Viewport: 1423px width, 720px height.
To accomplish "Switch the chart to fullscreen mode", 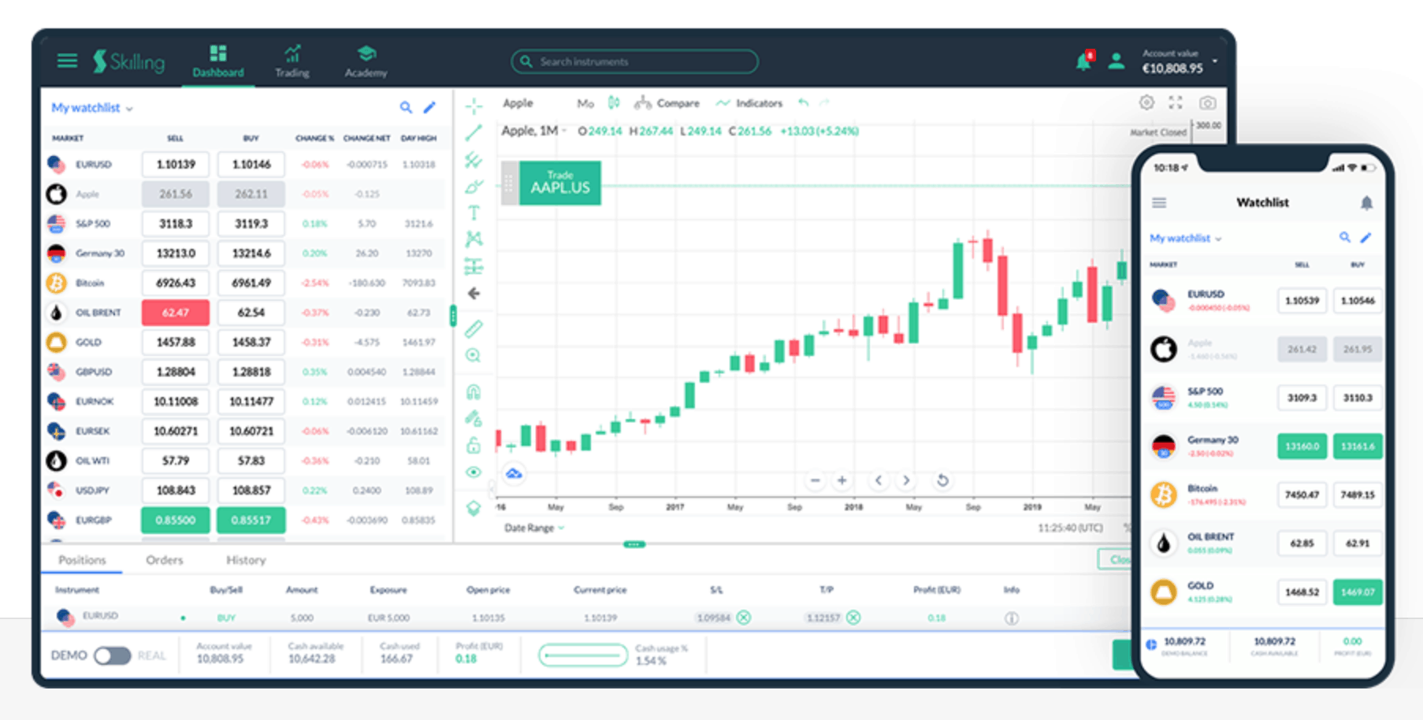I will click(x=1176, y=102).
